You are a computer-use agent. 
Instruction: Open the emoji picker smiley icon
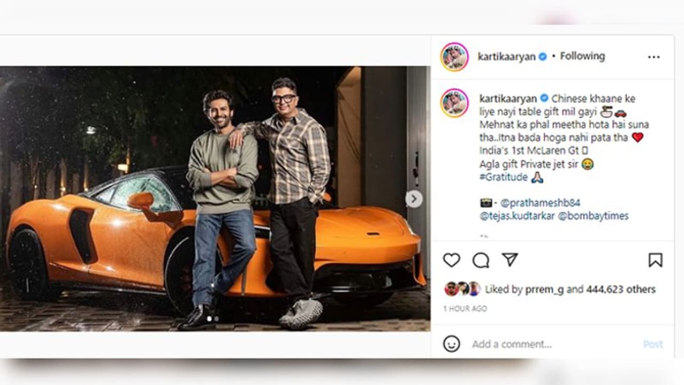452,344
